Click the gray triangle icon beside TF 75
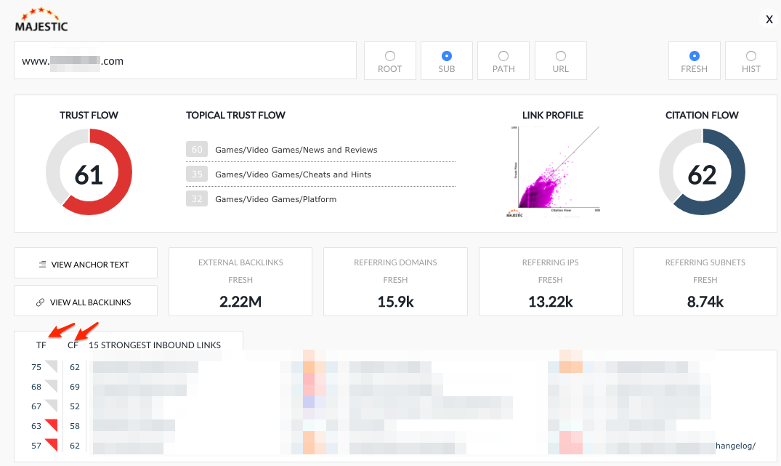781x466 pixels. tap(51, 366)
